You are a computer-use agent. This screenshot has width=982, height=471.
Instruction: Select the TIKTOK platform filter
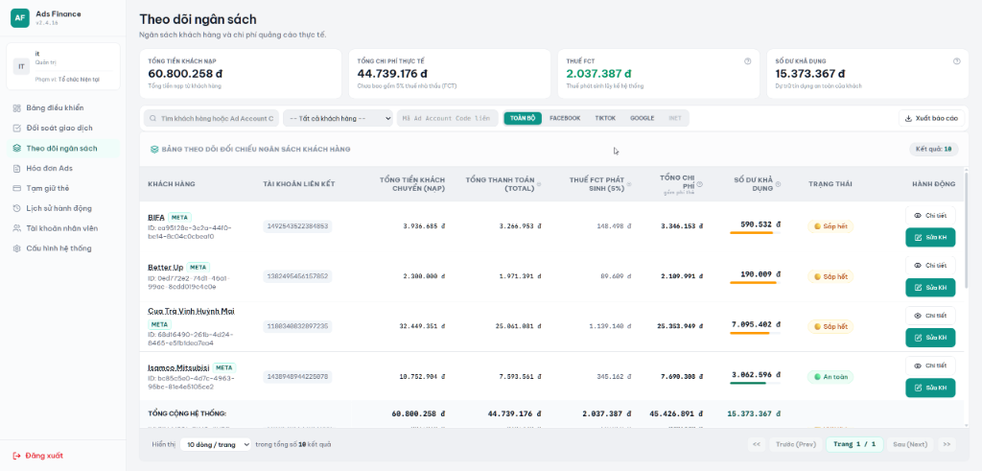coord(605,118)
